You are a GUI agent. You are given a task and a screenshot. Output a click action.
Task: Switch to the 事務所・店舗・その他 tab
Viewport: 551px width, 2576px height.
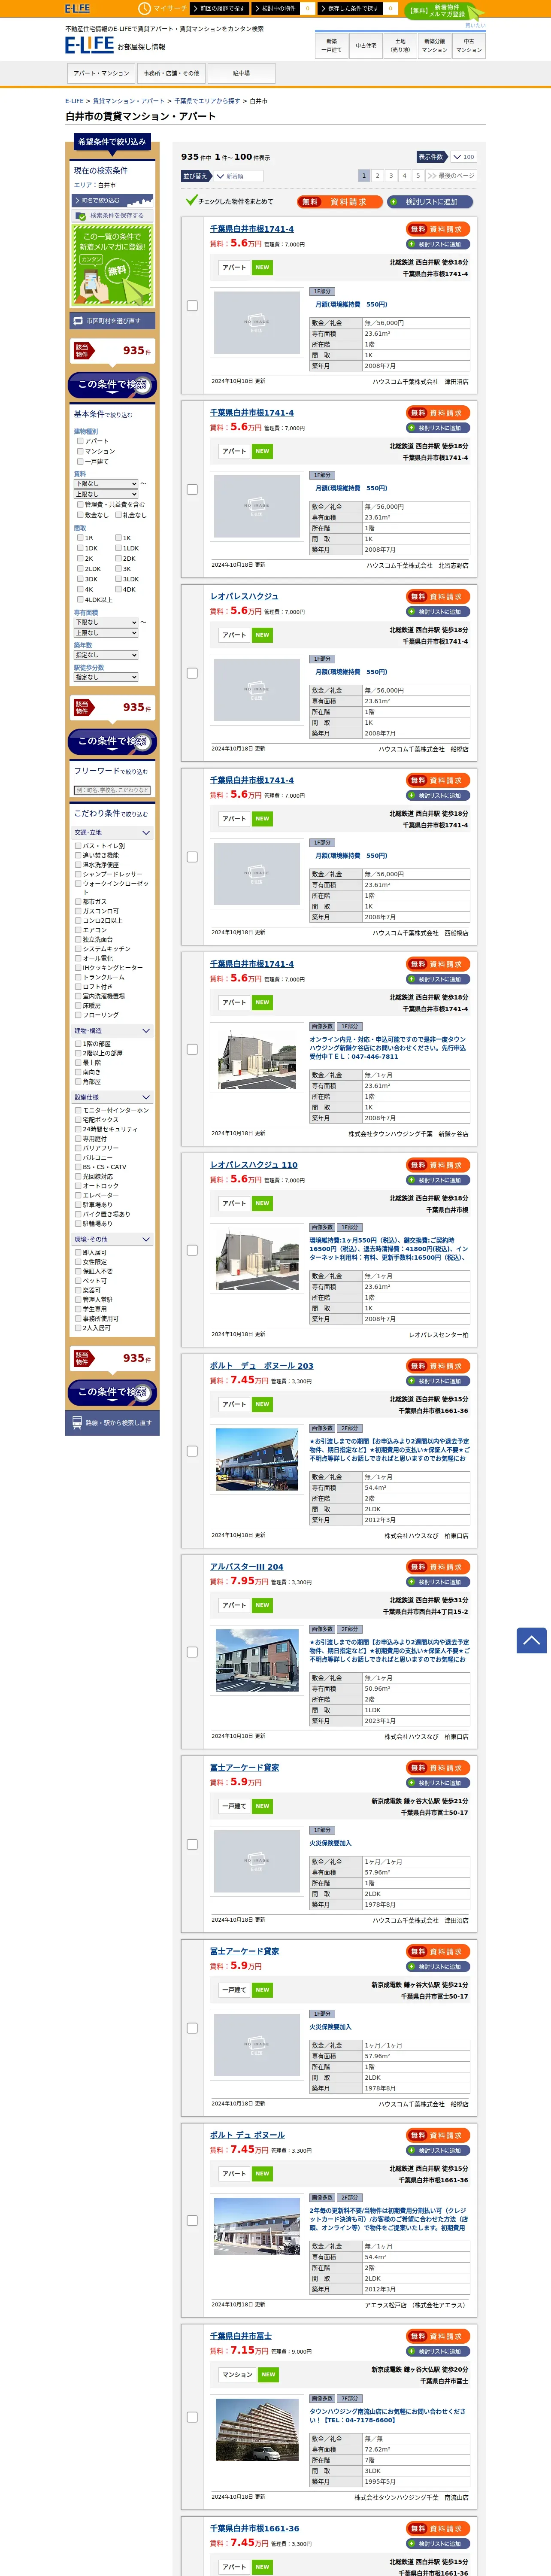click(171, 73)
